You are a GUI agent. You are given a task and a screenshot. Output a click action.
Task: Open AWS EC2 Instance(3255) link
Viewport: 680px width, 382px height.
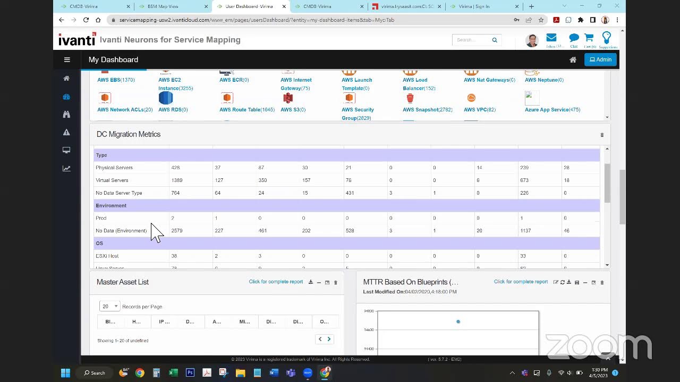coord(175,84)
